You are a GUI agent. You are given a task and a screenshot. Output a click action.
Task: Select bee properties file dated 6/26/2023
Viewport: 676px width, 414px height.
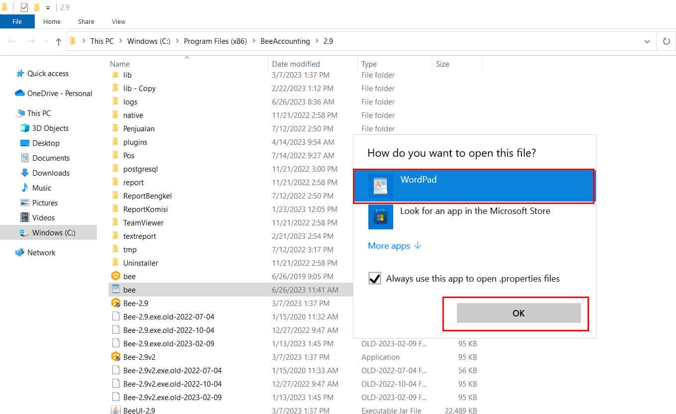[x=129, y=290]
